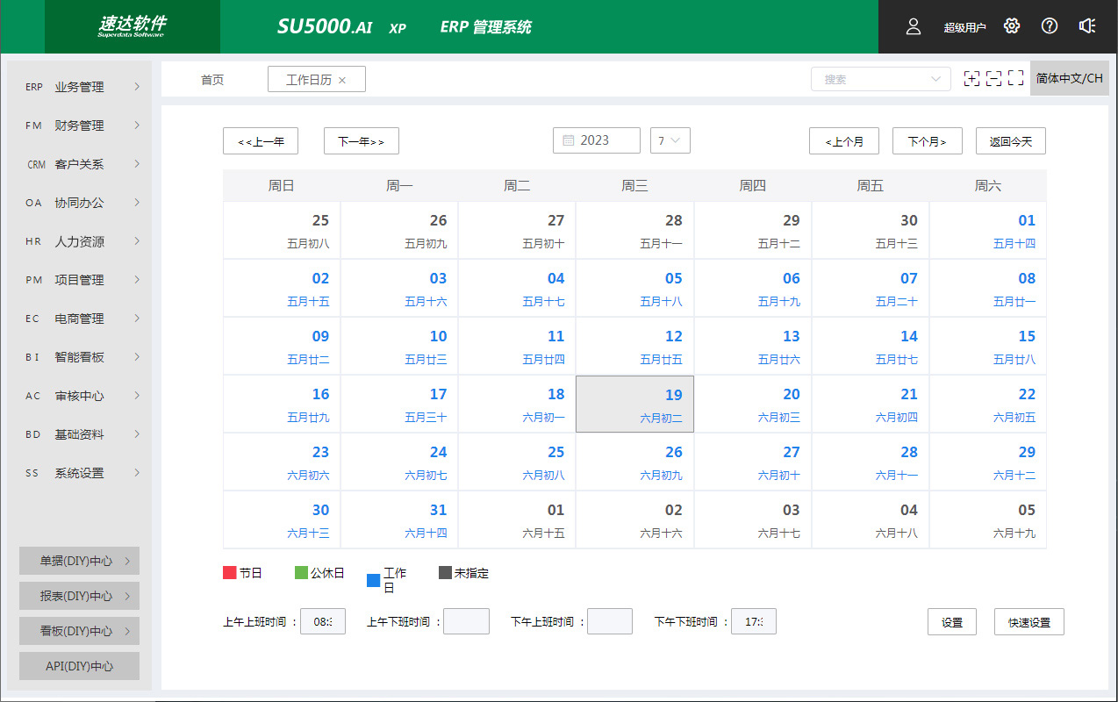Go to next year with 下一年
The image size is (1118, 702).
pyautogui.click(x=361, y=141)
